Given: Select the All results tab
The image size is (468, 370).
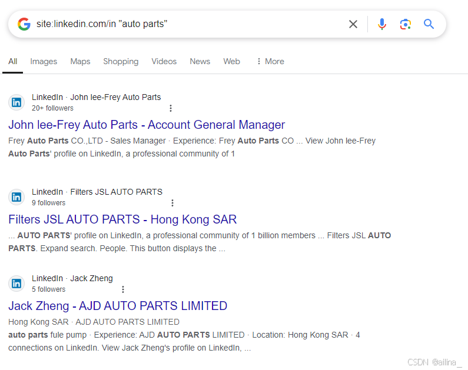Looking at the screenshot, I should [12, 61].
